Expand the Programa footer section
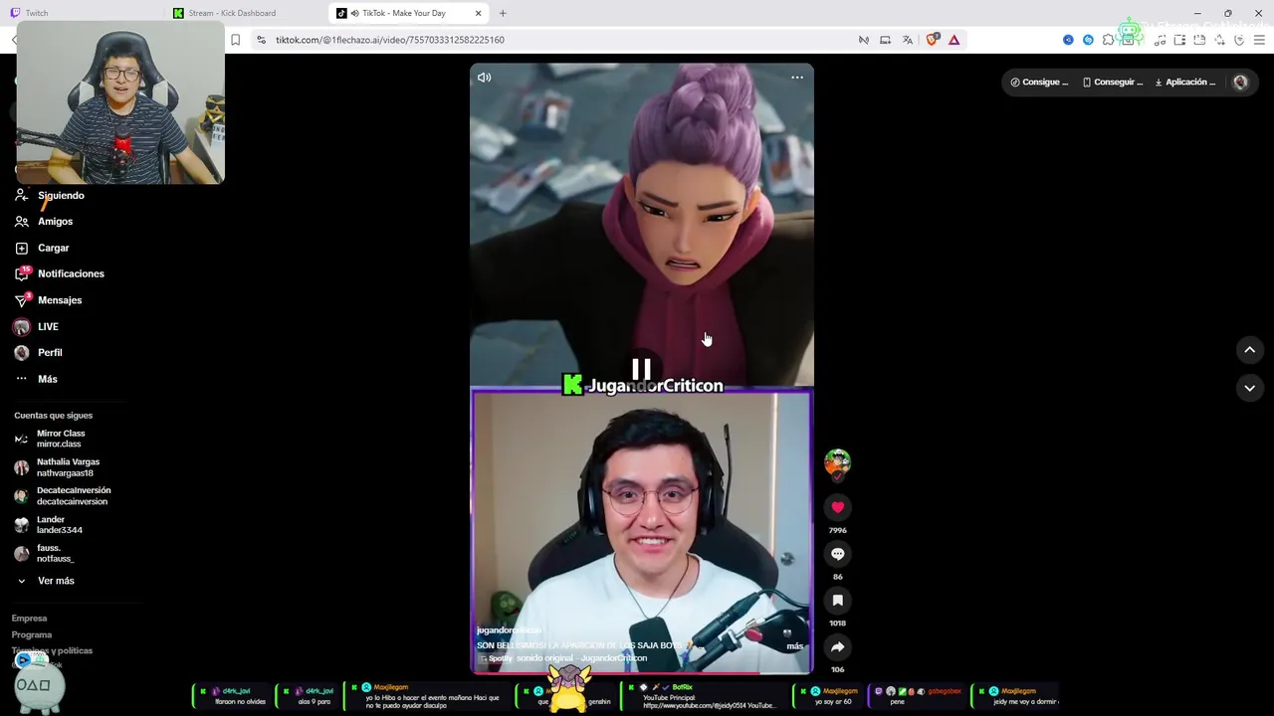The image size is (1274, 716). pos(31,634)
